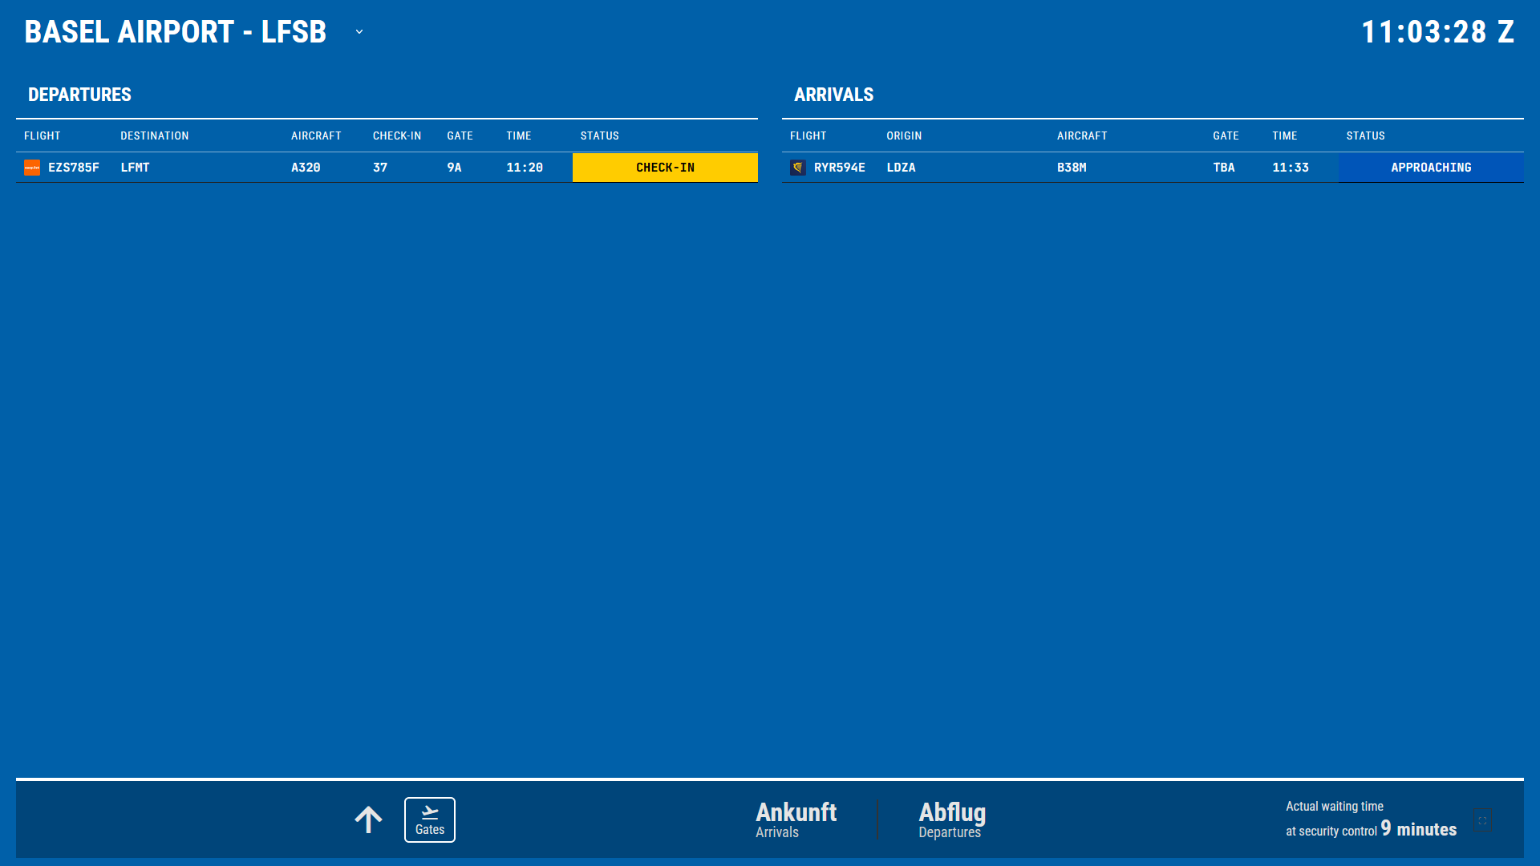
Task: Click the Ryanair airline logo icon
Action: click(798, 168)
